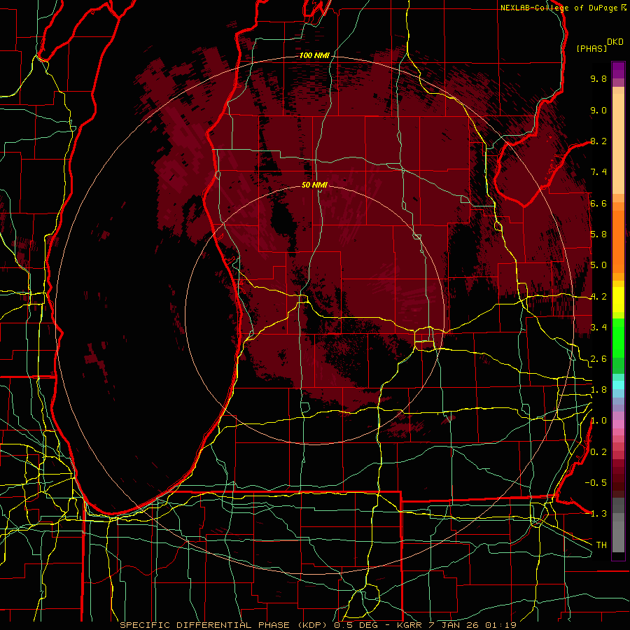Click the bright green color bar segment
The height and width of the screenshot is (630, 630).
pos(618,339)
